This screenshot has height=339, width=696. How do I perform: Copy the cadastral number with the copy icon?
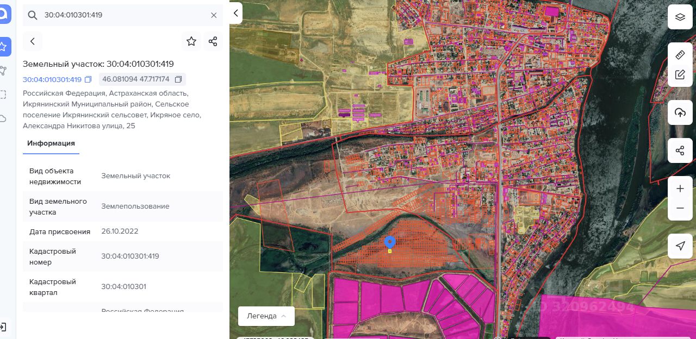coord(89,79)
